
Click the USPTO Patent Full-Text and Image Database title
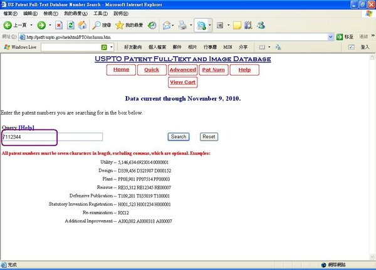[x=183, y=59]
